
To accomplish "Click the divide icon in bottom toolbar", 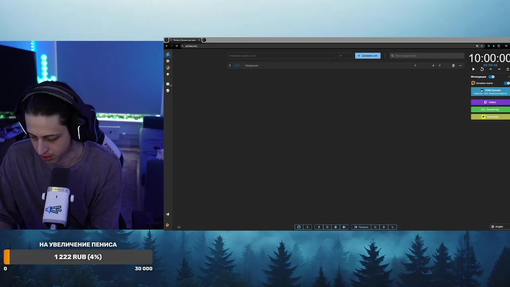I will pos(384,227).
